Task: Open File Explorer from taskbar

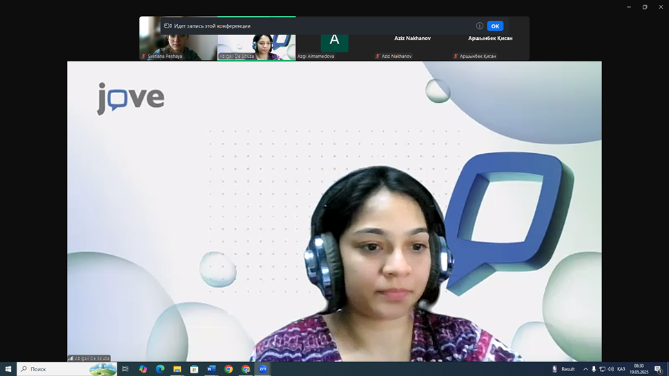Action: pyautogui.click(x=177, y=369)
